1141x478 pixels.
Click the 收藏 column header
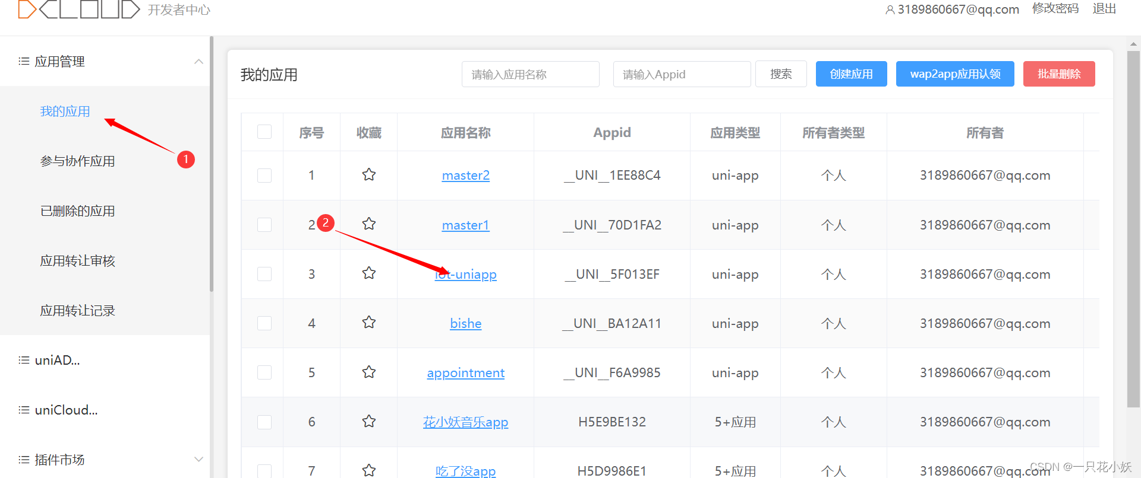[x=369, y=133]
